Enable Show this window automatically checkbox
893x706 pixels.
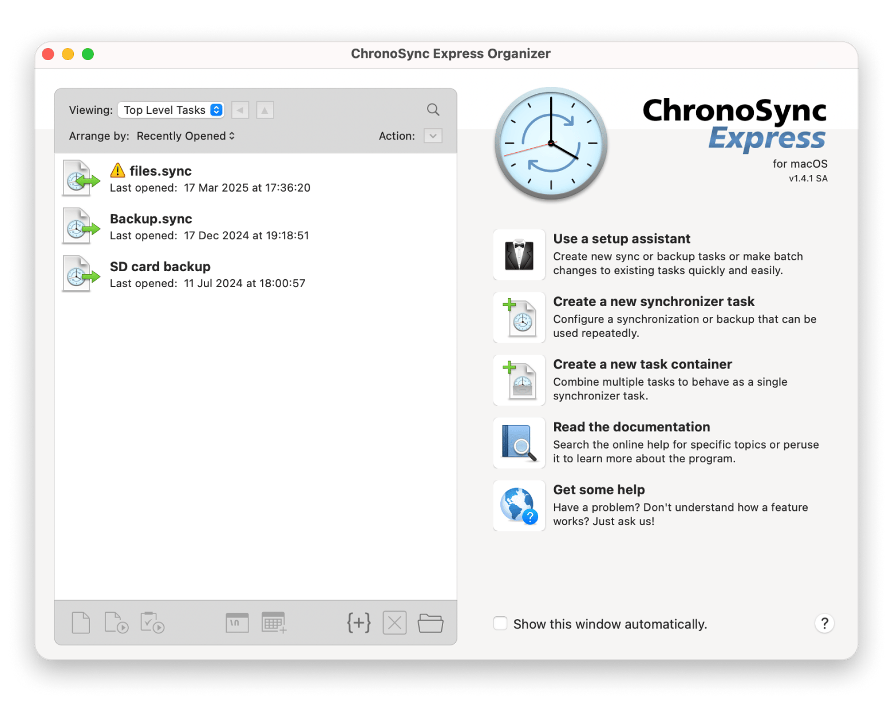[x=500, y=624]
